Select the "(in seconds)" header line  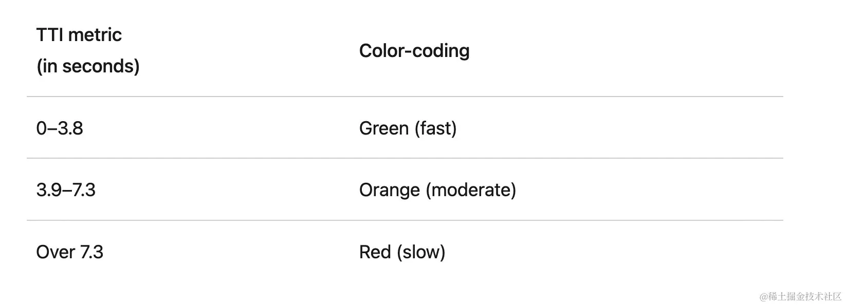click(x=88, y=66)
